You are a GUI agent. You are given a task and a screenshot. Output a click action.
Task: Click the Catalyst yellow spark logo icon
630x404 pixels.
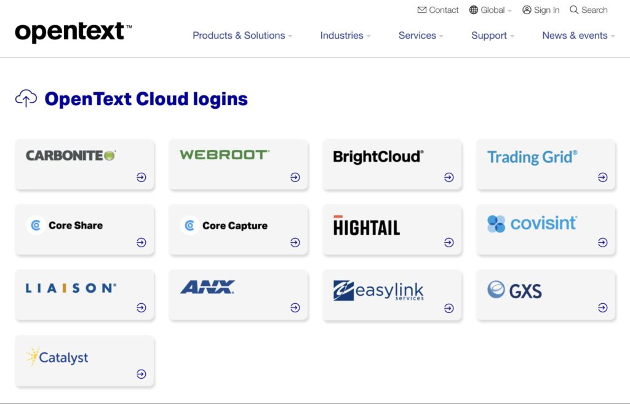[x=33, y=356]
